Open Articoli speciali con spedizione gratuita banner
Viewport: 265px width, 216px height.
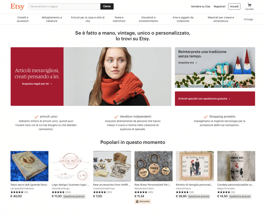click(x=215, y=99)
